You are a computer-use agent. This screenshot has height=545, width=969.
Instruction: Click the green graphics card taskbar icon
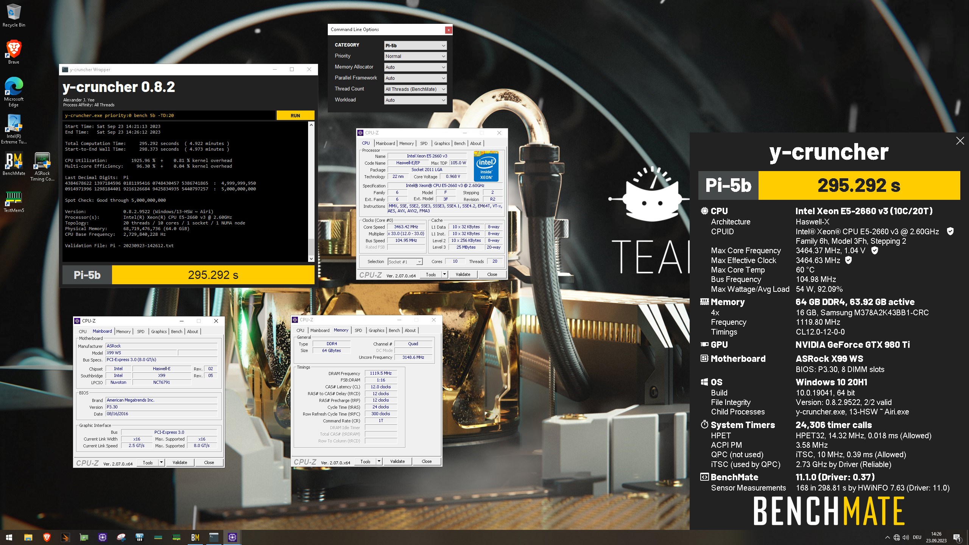tap(84, 537)
